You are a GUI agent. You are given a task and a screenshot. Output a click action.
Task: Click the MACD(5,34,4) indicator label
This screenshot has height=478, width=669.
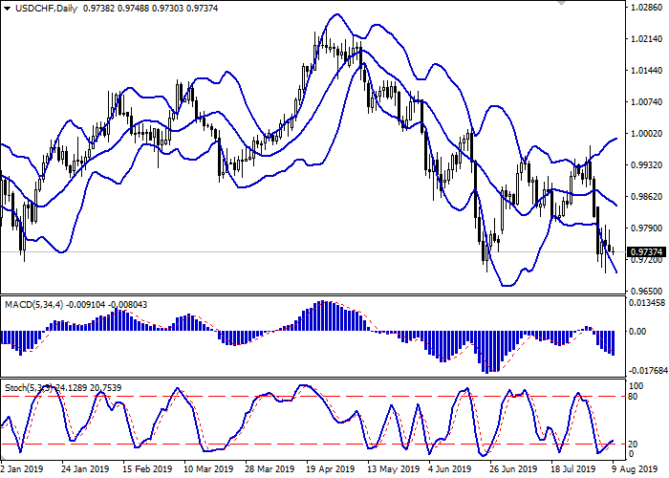(x=33, y=305)
